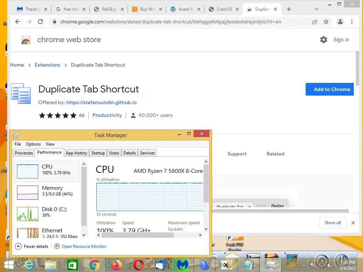Screen dimensions: 363x272
Task: Open the File menu in Task Manager
Action: [x=18, y=144]
